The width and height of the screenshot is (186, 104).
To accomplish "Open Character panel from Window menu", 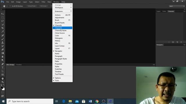I will coord(62,28).
